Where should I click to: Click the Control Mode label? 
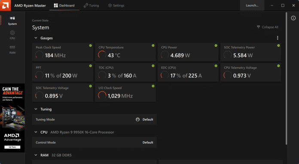(x=46, y=143)
